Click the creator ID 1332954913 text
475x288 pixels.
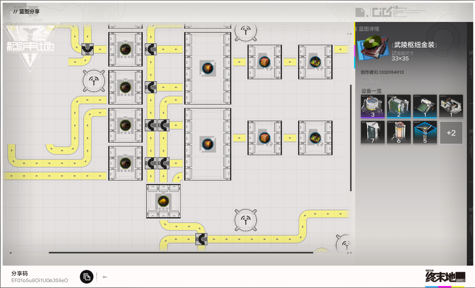(x=382, y=72)
